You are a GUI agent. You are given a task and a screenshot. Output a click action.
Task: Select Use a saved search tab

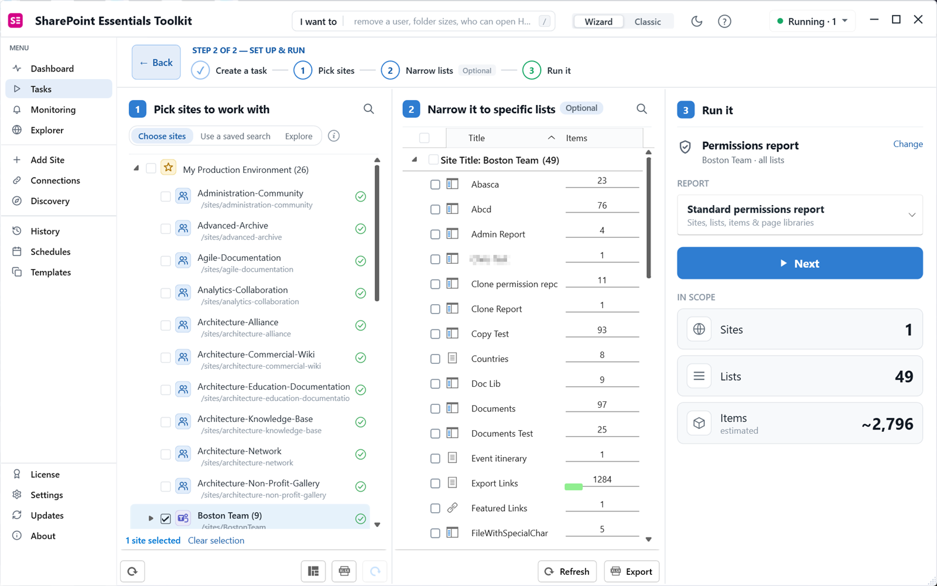point(235,136)
